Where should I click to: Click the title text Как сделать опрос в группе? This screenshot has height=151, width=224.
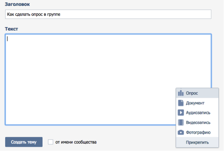pyautogui.click(x=34, y=14)
